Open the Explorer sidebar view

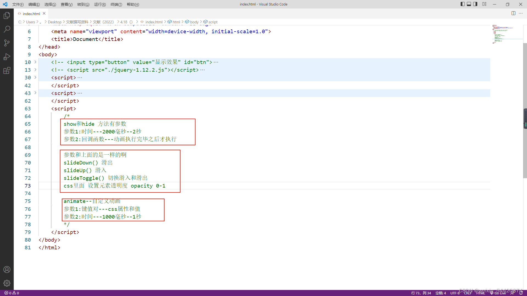click(7, 15)
